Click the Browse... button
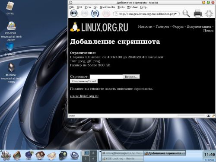This screenshot has width=216, height=162. pos(131,76)
